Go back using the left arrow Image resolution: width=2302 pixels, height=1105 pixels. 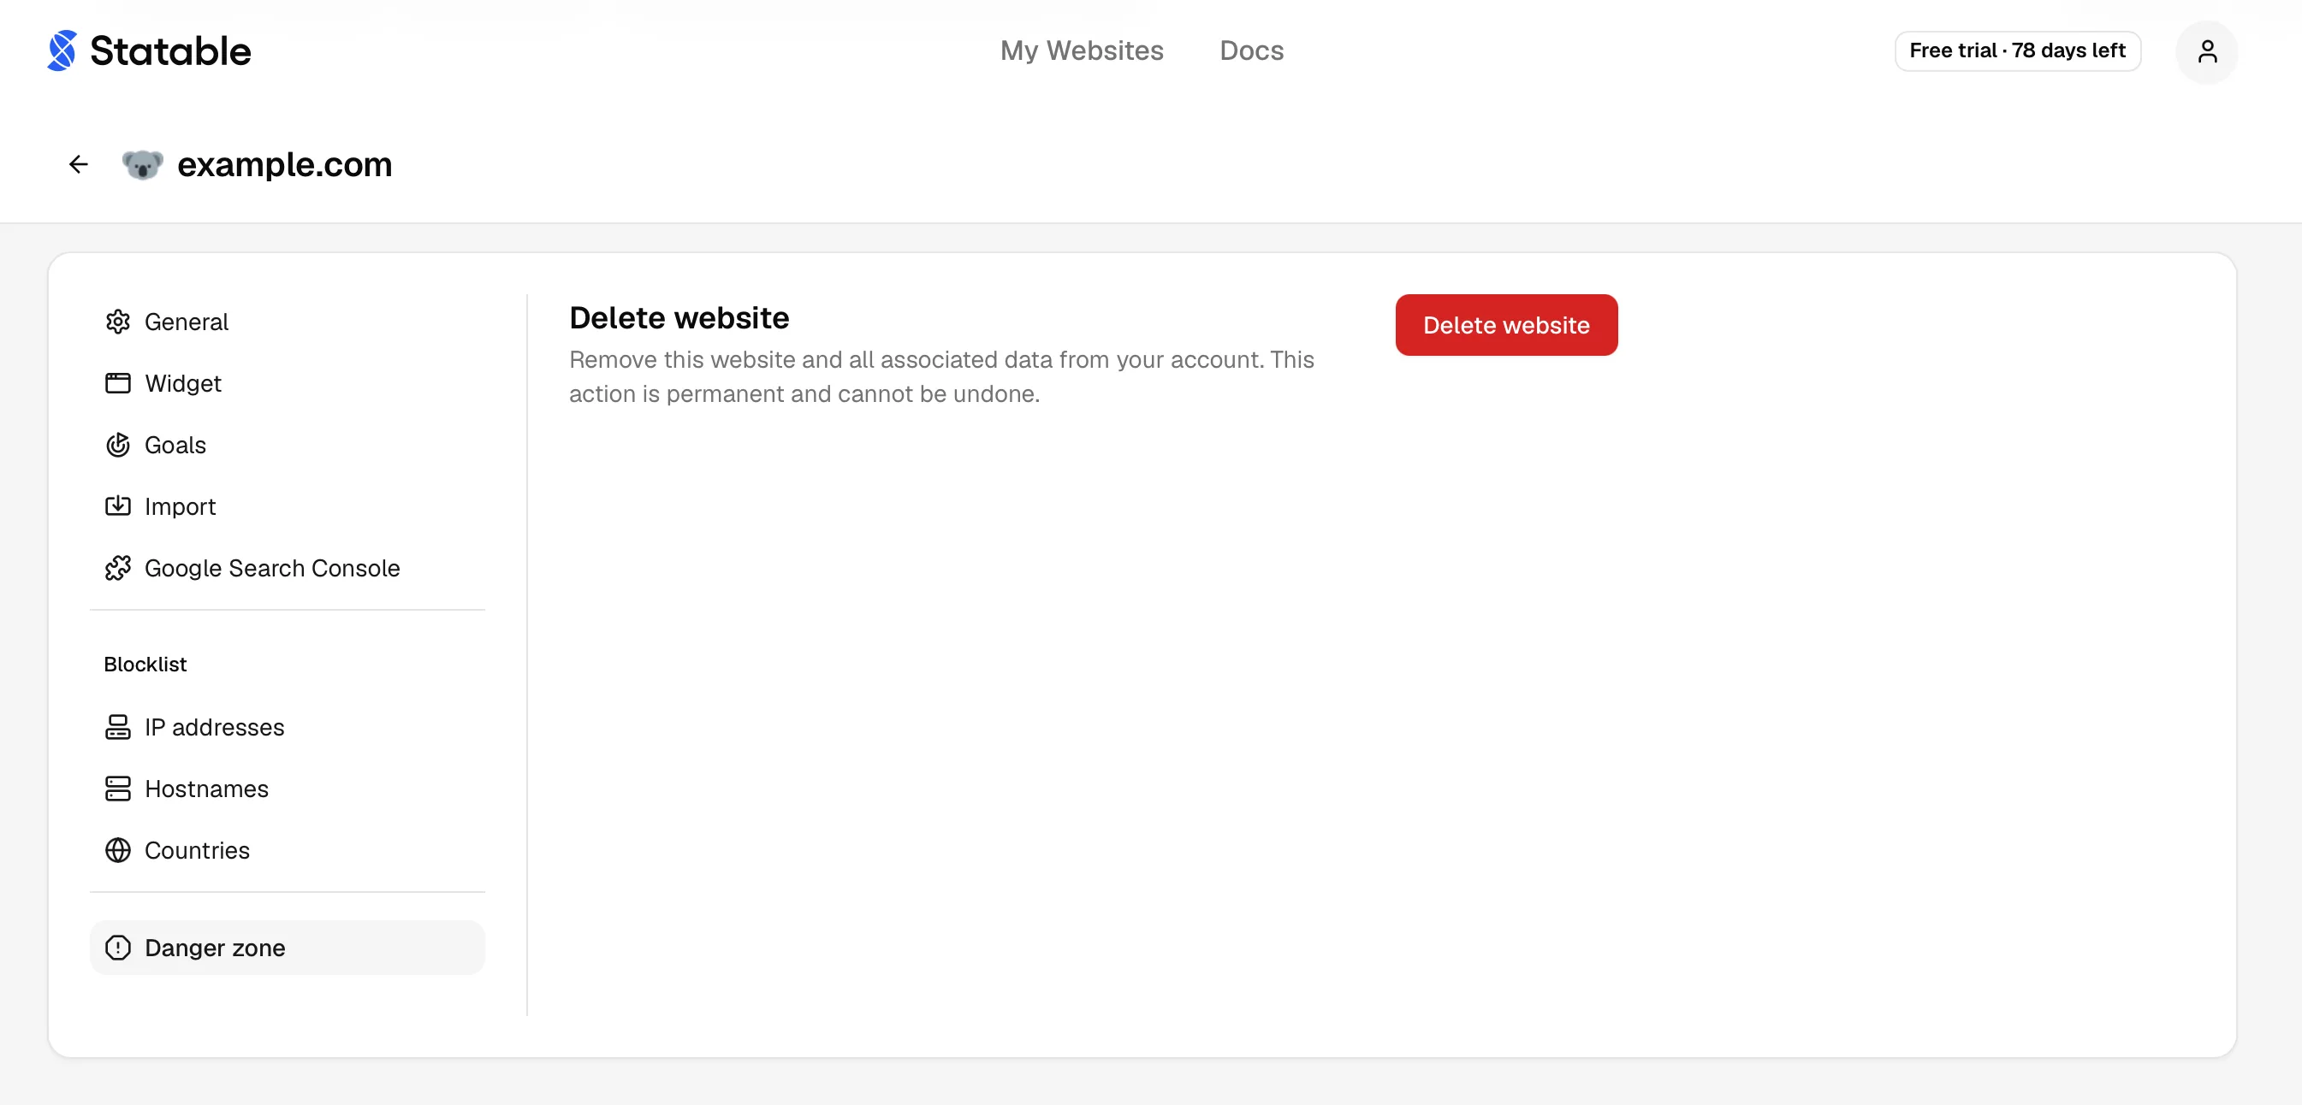(79, 164)
